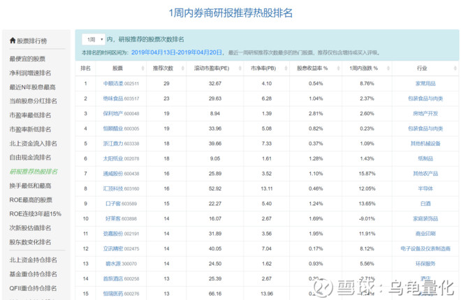Open 其他农产品 industry link

click(425, 174)
